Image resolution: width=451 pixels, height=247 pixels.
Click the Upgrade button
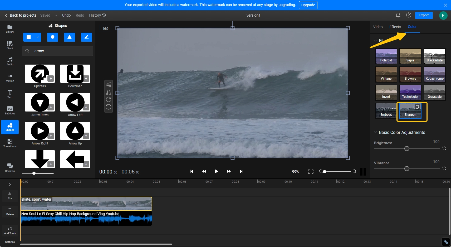(x=308, y=5)
